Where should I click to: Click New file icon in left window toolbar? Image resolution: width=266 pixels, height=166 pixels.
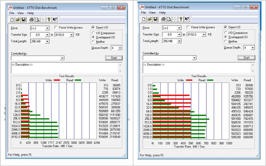pos(12,19)
